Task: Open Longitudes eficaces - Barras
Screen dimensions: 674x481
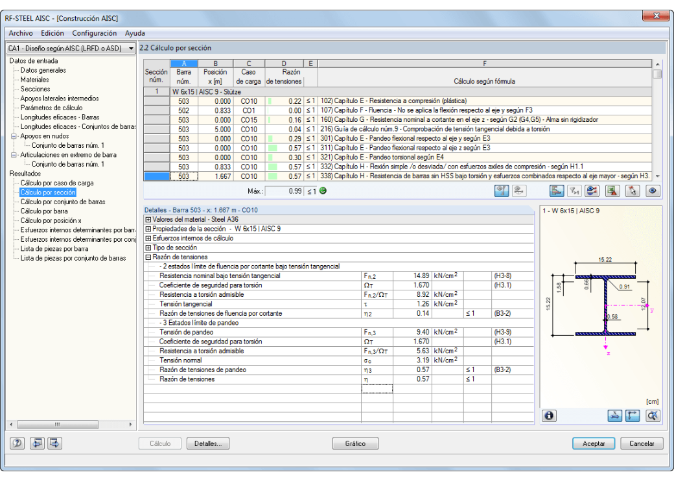Action: coord(60,117)
